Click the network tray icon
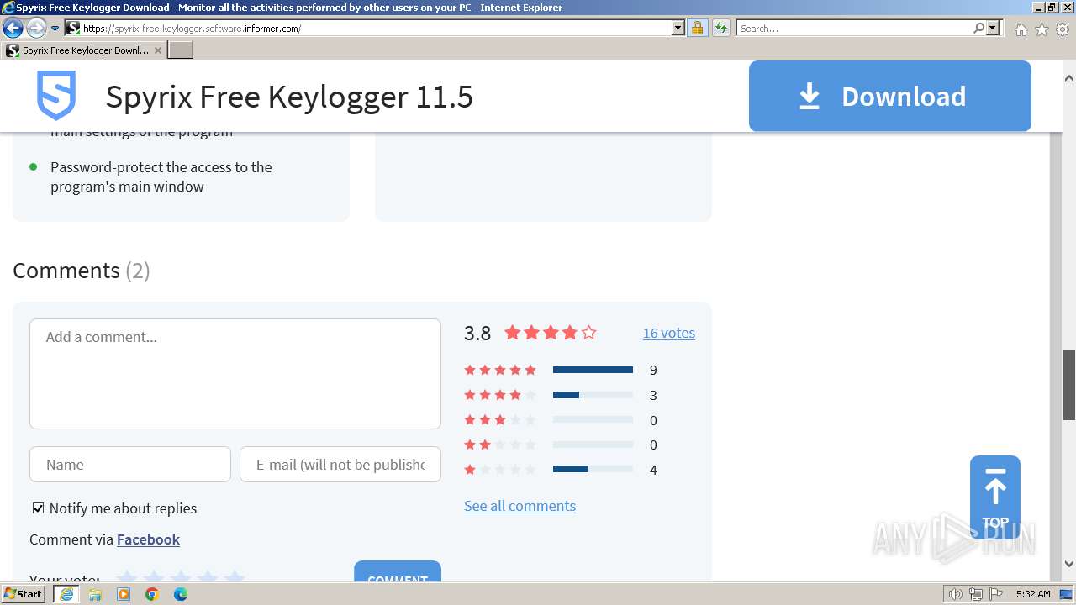The height and width of the screenshot is (605, 1076). [x=976, y=594]
